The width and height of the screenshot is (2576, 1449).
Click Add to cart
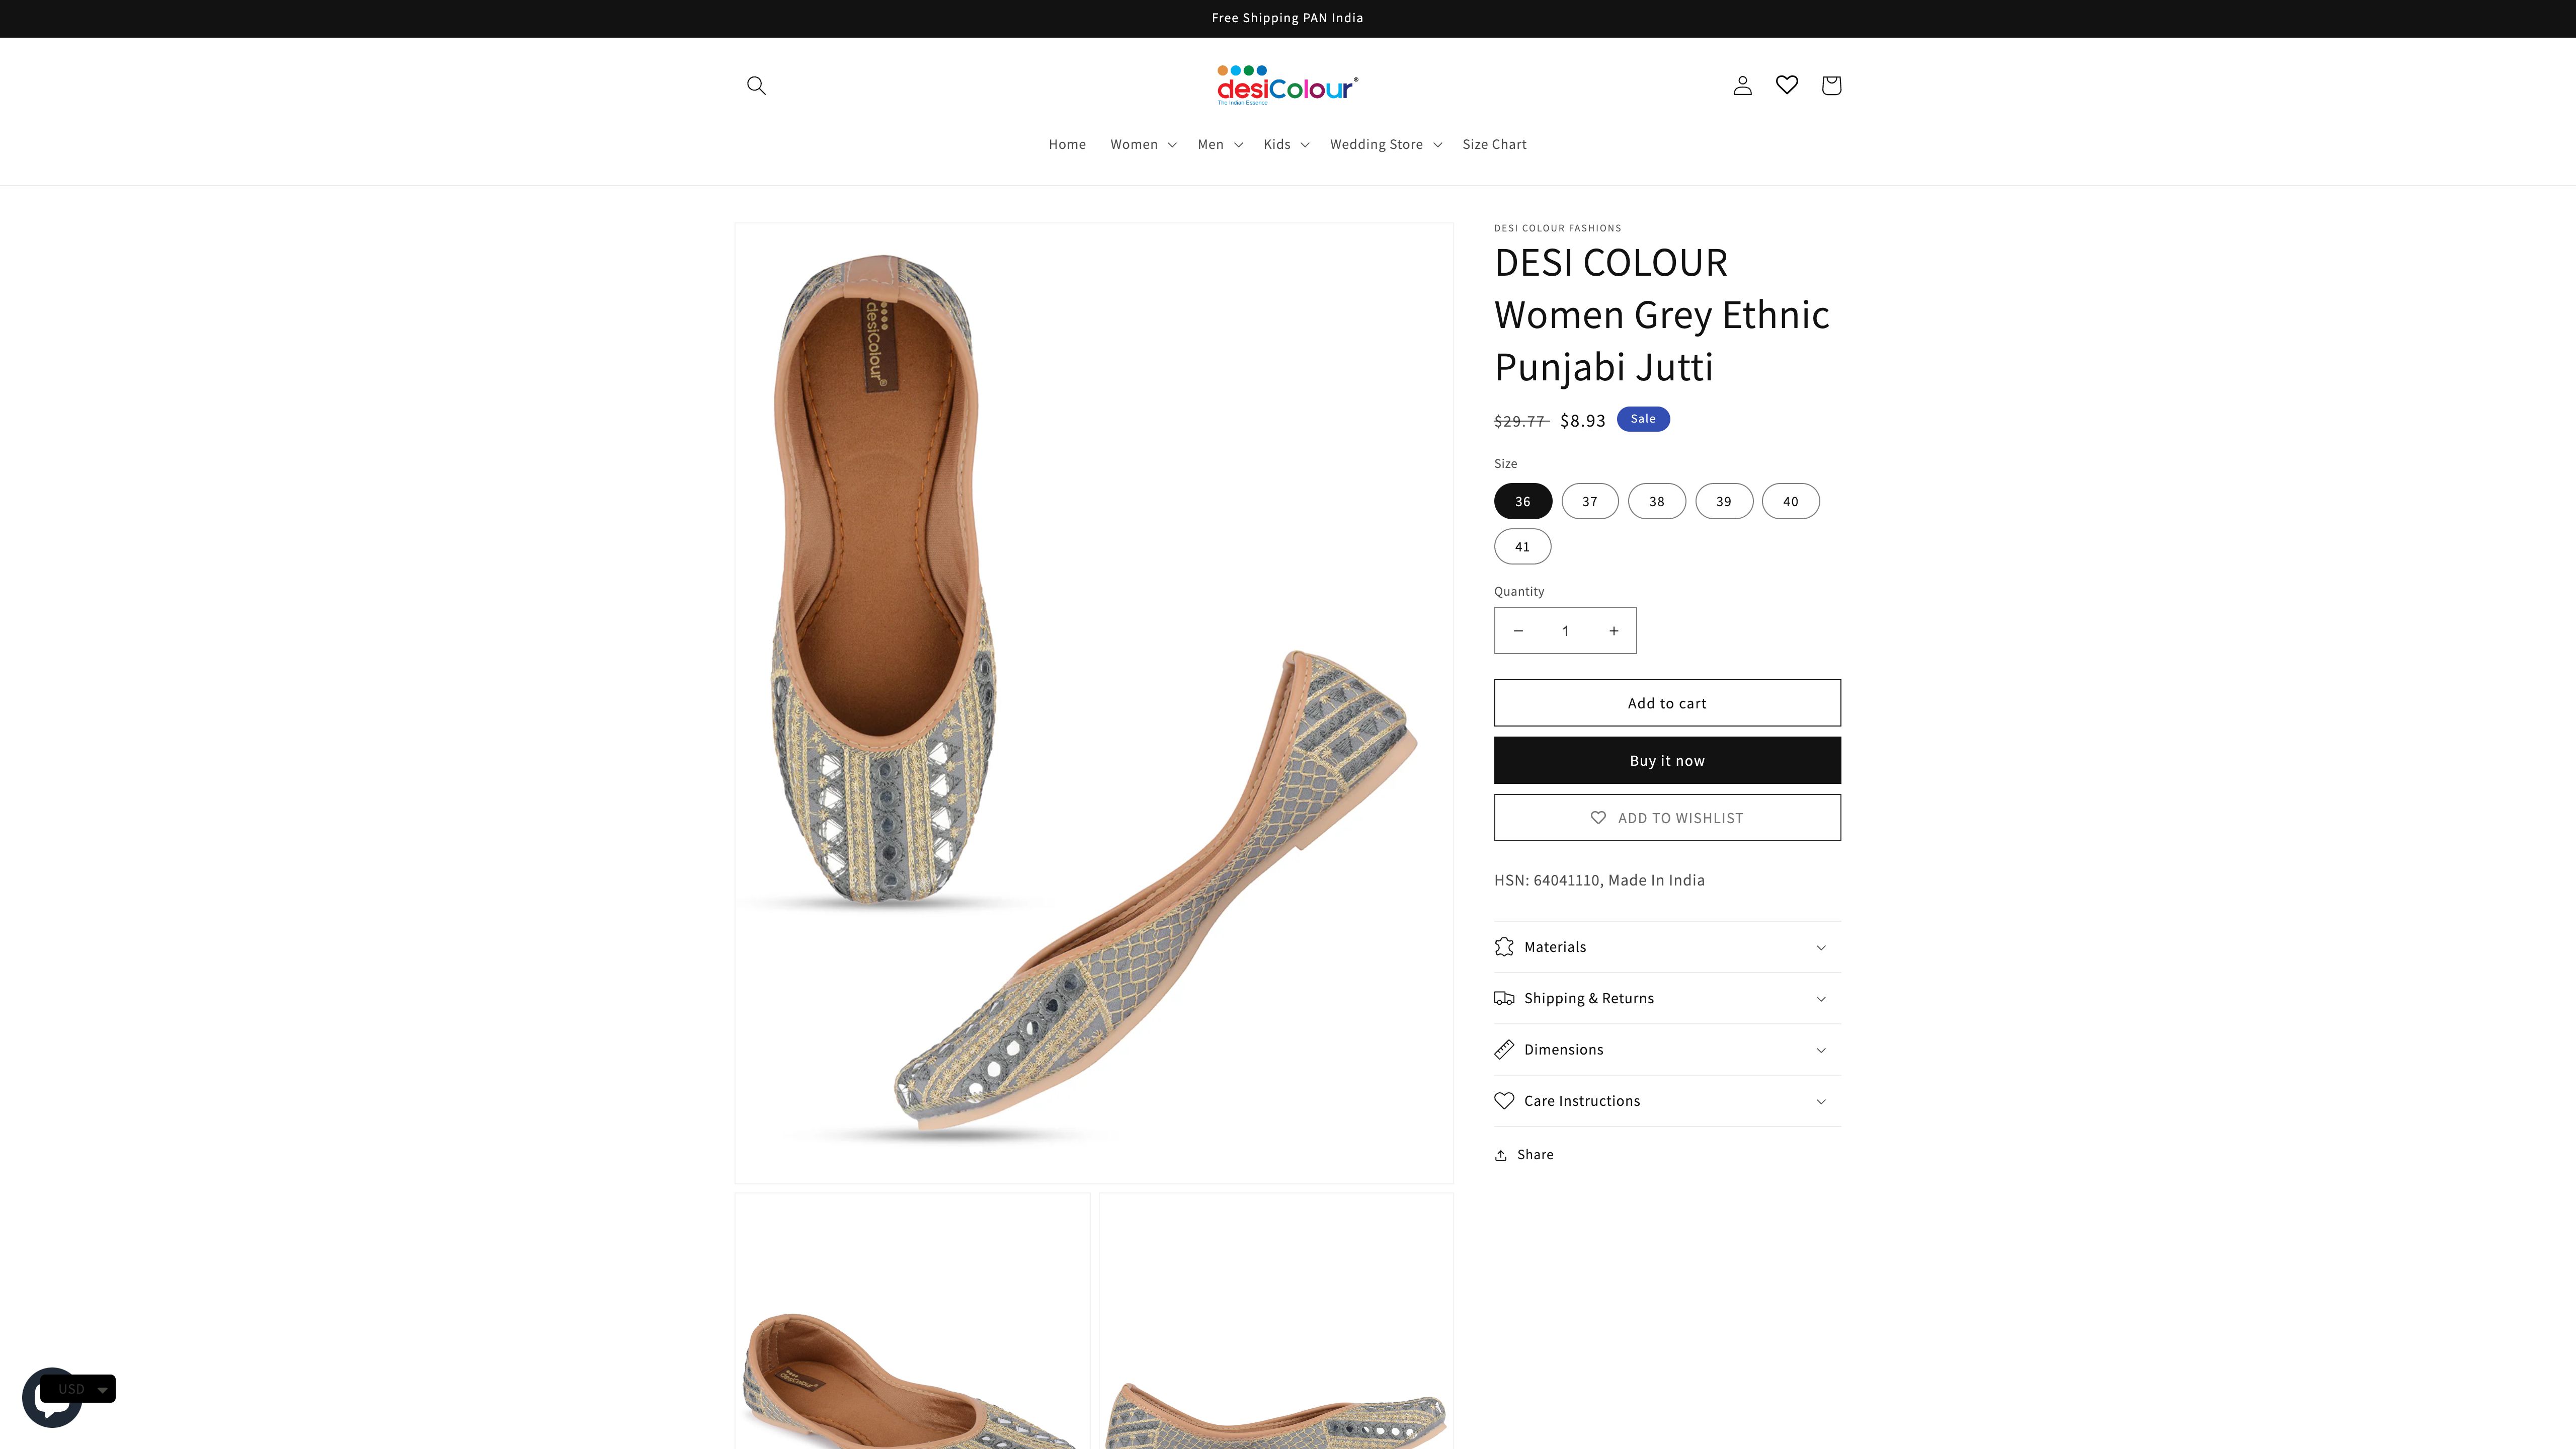1666,702
